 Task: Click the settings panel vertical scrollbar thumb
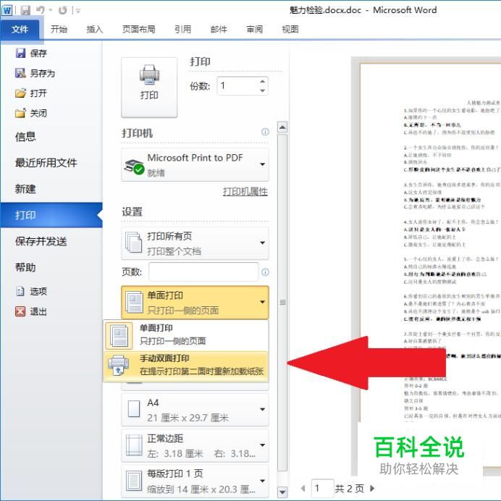[282, 302]
